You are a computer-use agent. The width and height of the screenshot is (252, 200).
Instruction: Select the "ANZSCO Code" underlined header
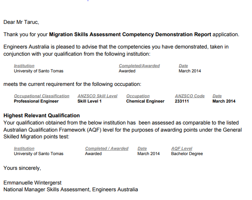tap(189, 96)
